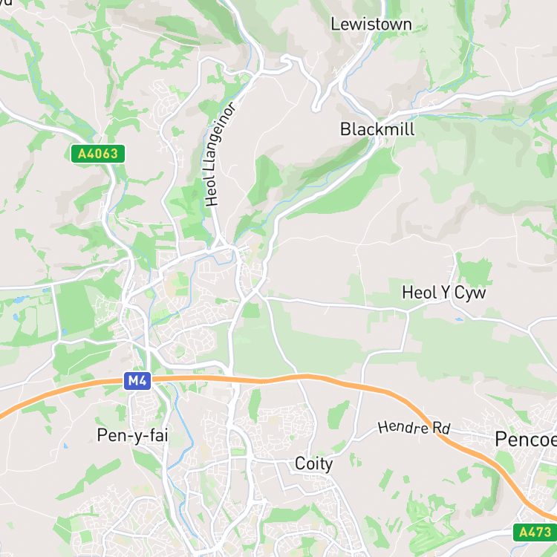Screen dimensions: 557x557
Task: Click the woodland patch east of Heol Y Cyw
Action: point(475,272)
